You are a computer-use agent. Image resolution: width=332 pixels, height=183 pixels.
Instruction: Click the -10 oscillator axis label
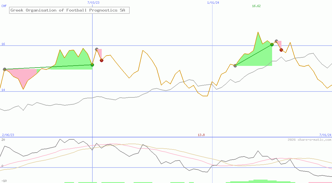click(x=4, y=181)
